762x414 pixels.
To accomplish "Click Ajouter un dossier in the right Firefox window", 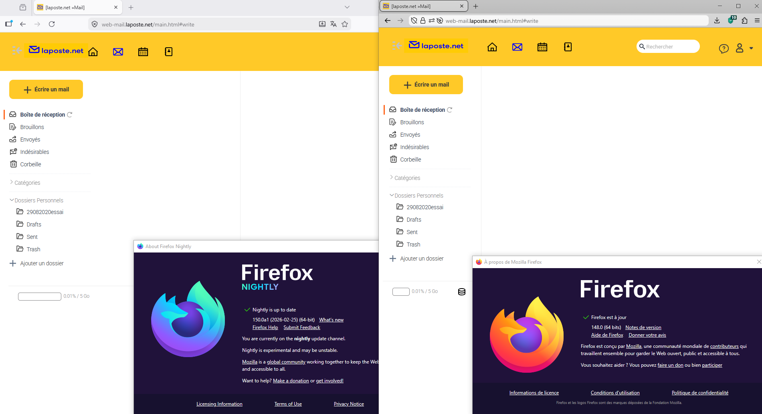I will tap(422, 258).
